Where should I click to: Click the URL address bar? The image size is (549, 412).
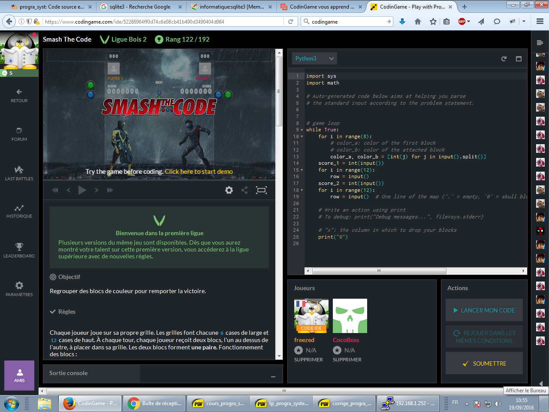point(163,21)
